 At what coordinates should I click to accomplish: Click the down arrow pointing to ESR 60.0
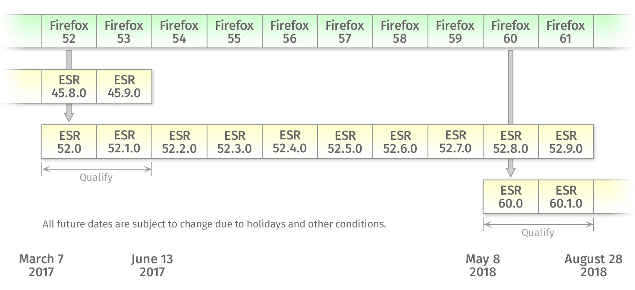(511, 170)
